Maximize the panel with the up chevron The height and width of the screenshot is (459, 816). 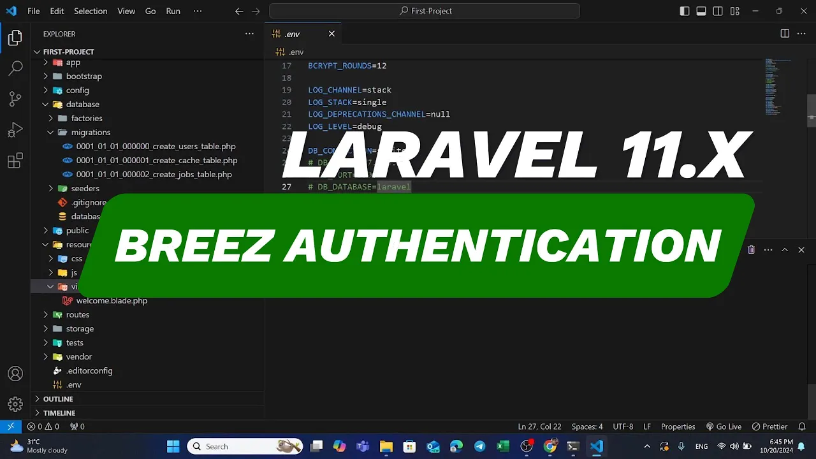coord(785,250)
